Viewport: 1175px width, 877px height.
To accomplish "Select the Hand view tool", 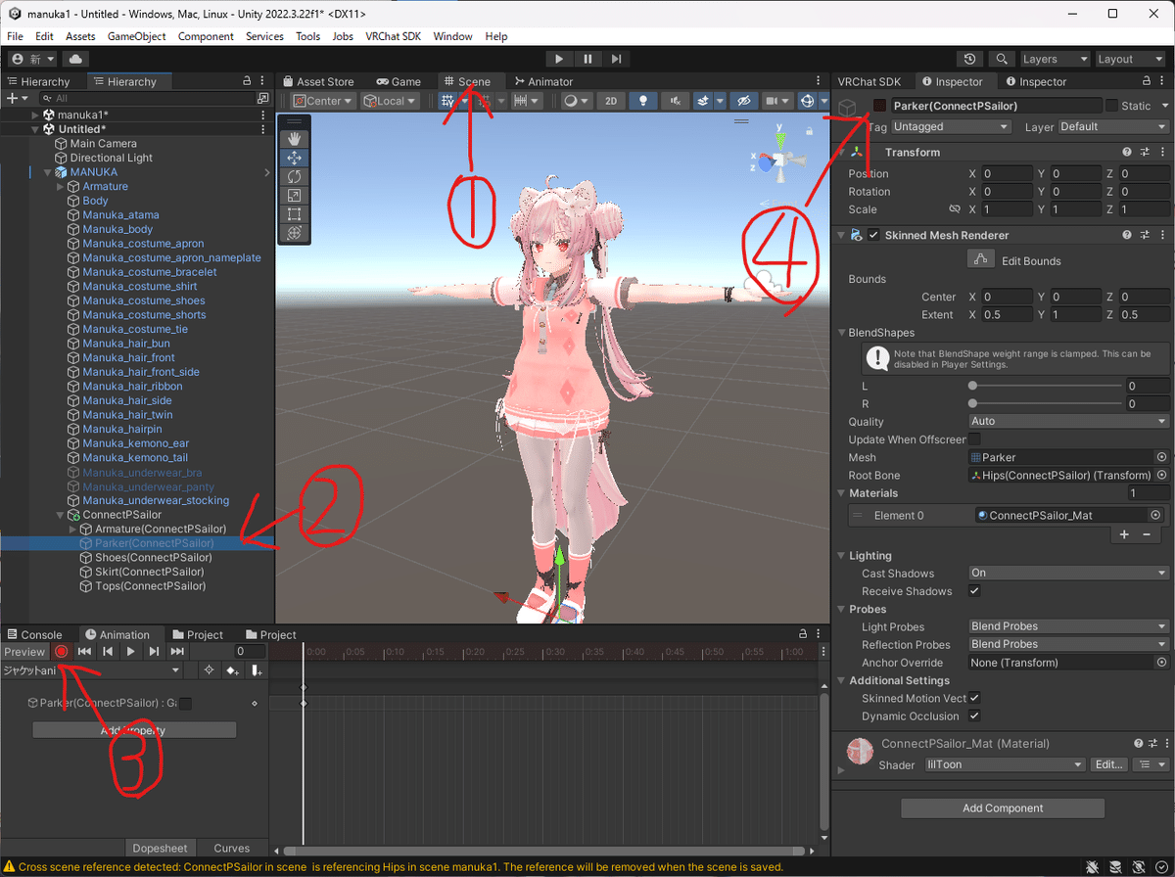I will [295, 139].
